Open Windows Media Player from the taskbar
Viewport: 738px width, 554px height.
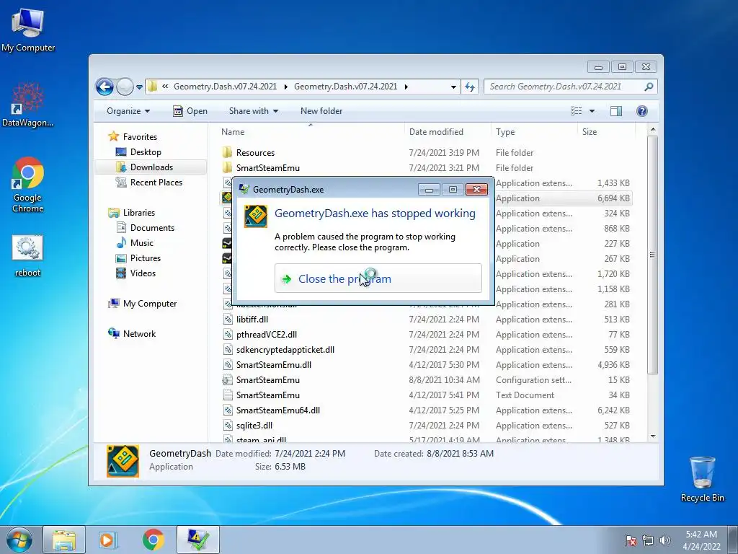tap(107, 540)
